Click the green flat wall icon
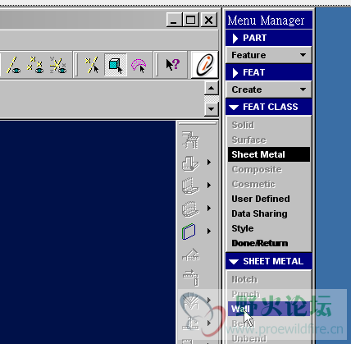 click(x=189, y=232)
